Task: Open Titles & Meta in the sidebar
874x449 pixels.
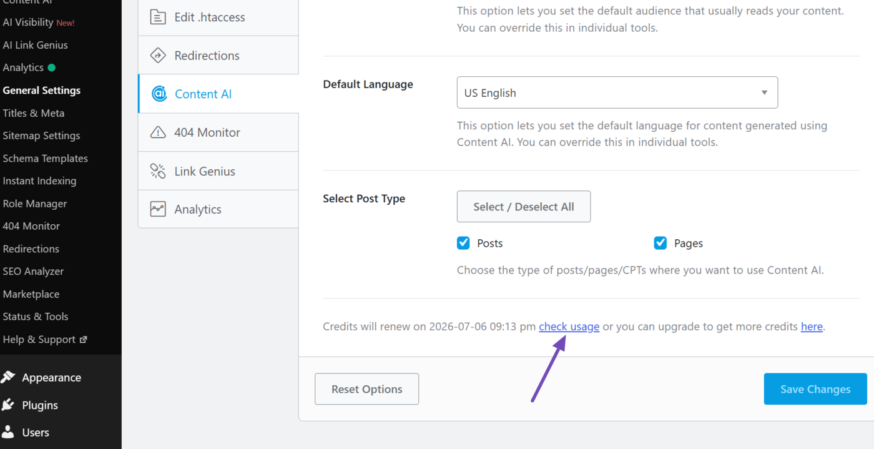Action: 33,113
